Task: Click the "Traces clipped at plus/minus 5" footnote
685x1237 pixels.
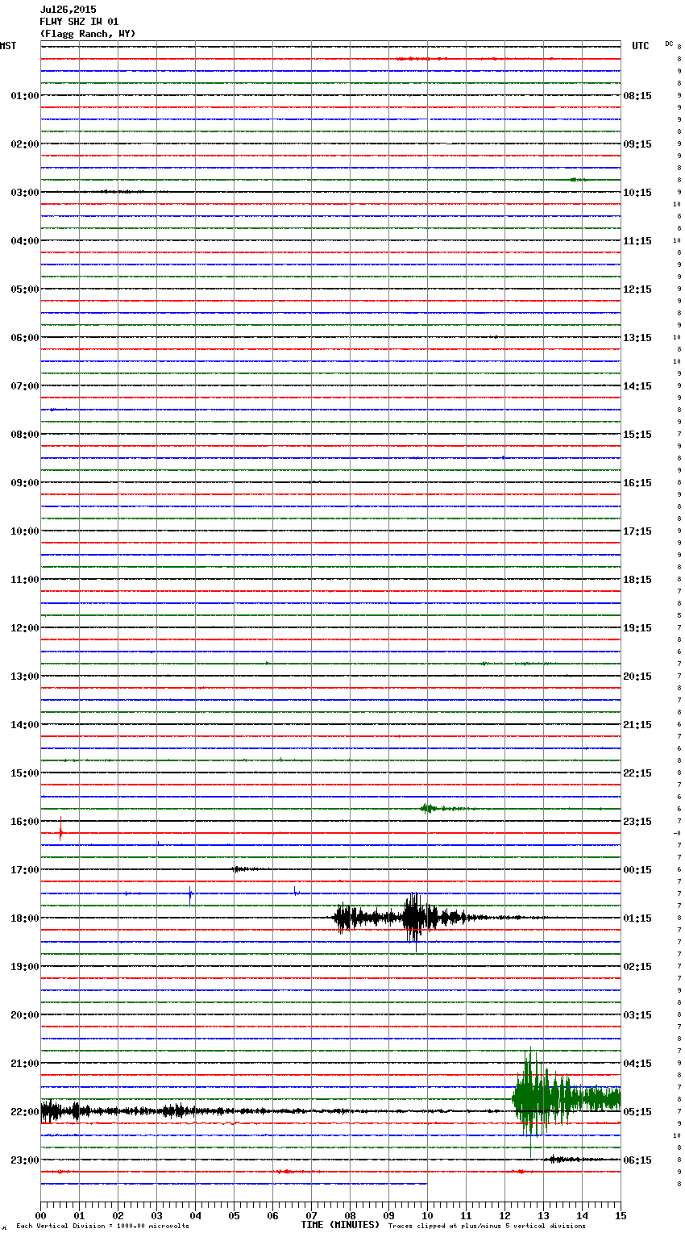Action: [x=488, y=1227]
